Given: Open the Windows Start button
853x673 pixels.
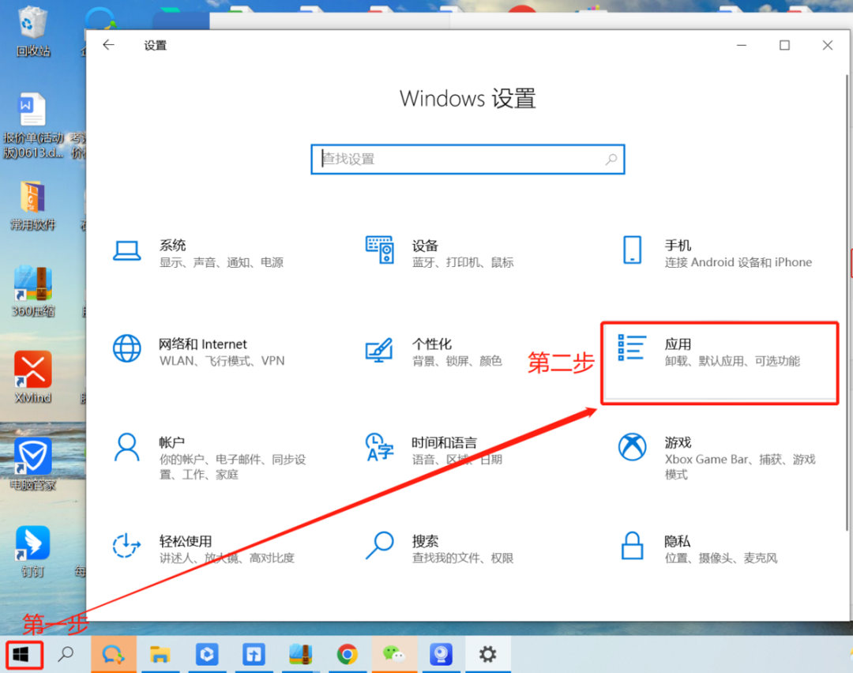Looking at the screenshot, I should coord(21,655).
